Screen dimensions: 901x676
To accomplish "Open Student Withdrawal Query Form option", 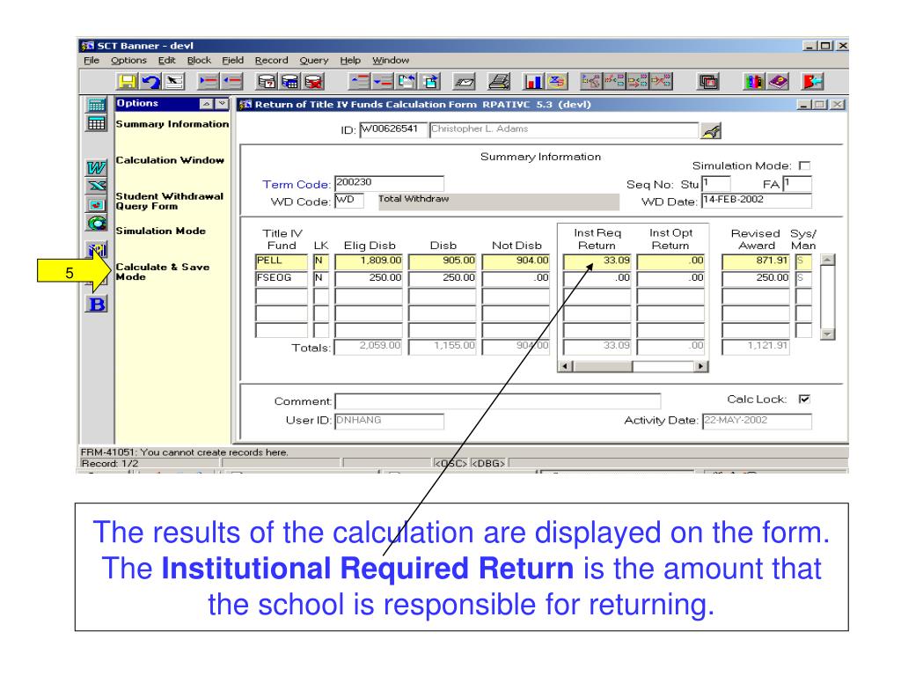I will (170, 202).
